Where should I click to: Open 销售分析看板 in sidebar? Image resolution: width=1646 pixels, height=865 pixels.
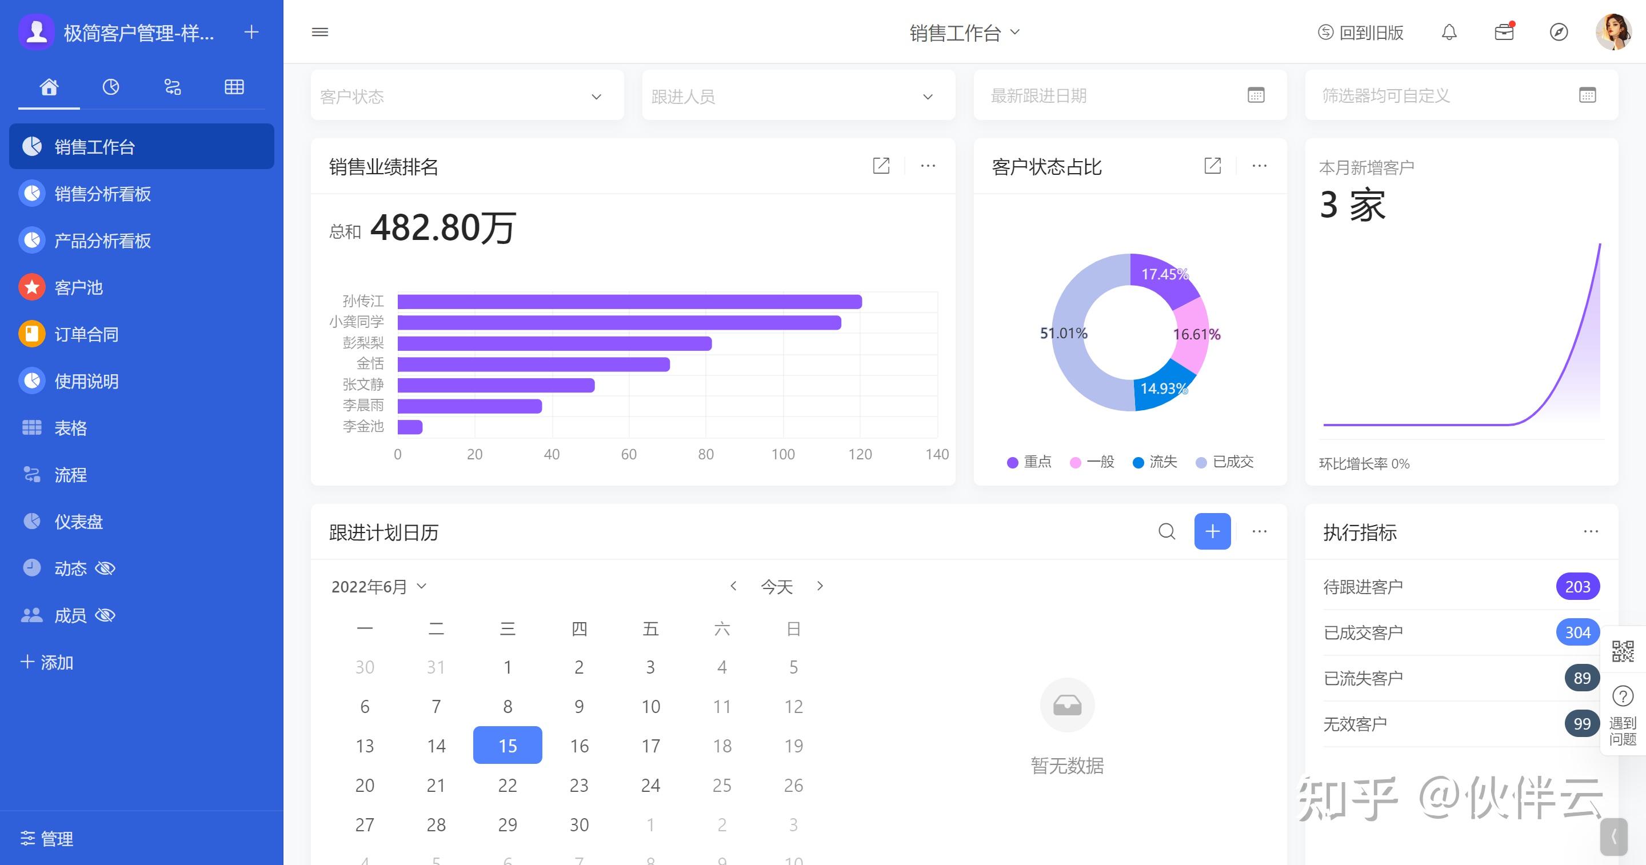pos(102,194)
